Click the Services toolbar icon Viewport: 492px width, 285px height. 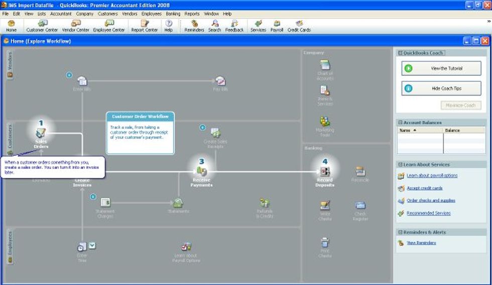click(x=258, y=26)
